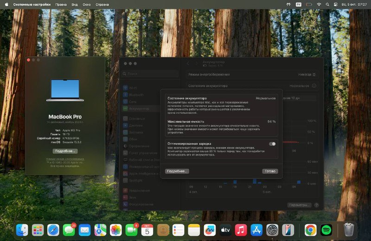Open the Music app in Dock
The image size is (371, 241).
click(x=241, y=229)
